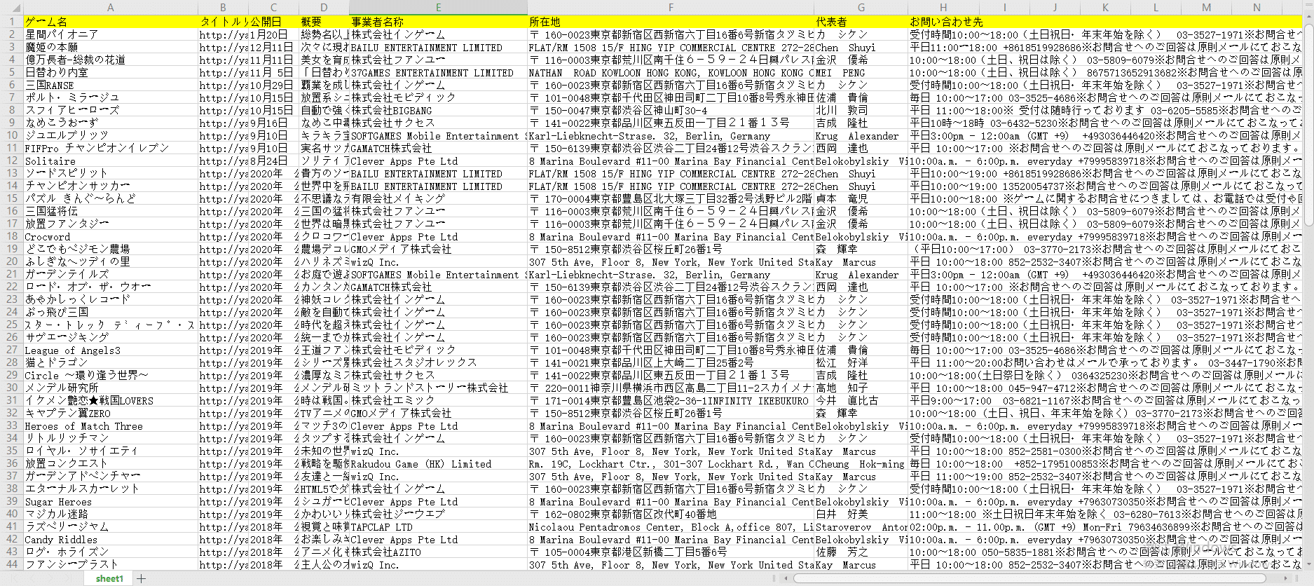
Task: Select the highlighted column E header
Action: [x=438, y=7]
